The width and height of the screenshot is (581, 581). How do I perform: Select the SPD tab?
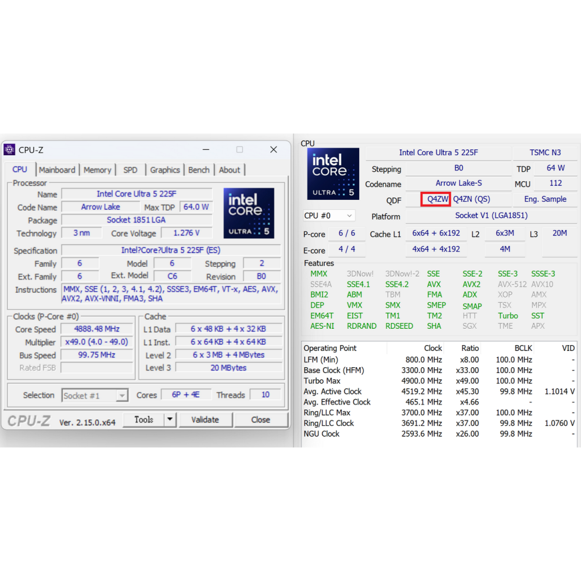[130, 170]
